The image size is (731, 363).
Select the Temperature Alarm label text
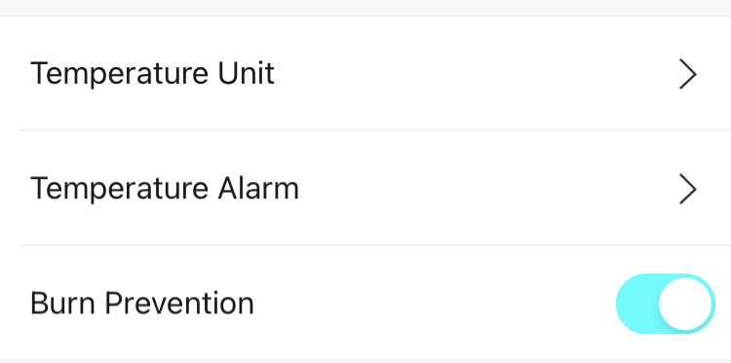click(165, 189)
